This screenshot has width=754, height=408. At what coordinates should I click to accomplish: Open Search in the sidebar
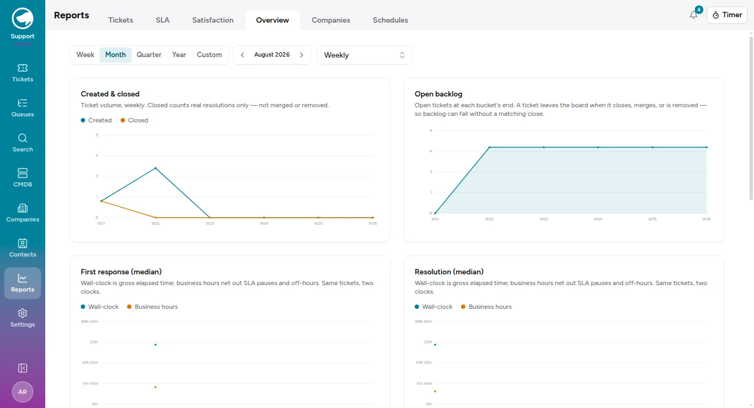[23, 143]
